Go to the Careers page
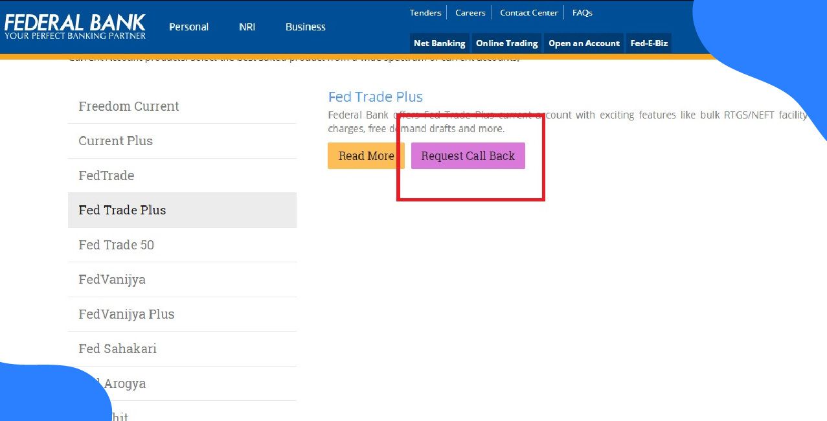The height and width of the screenshot is (421, 827). coord(470,13)
